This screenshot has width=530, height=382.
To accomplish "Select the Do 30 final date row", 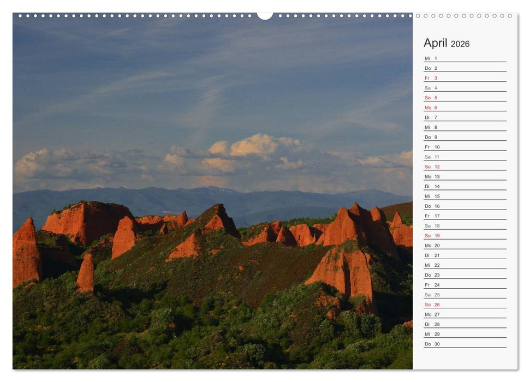I will pos(431,343).
